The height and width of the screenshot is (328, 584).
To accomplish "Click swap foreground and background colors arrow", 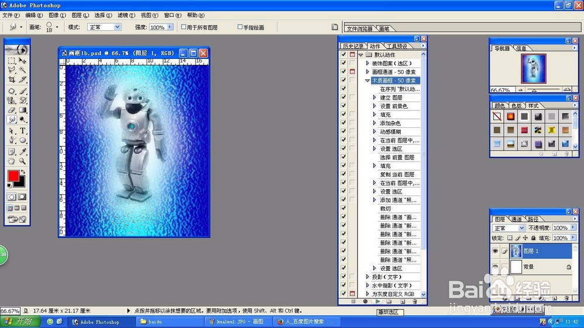I will point(23,172).
